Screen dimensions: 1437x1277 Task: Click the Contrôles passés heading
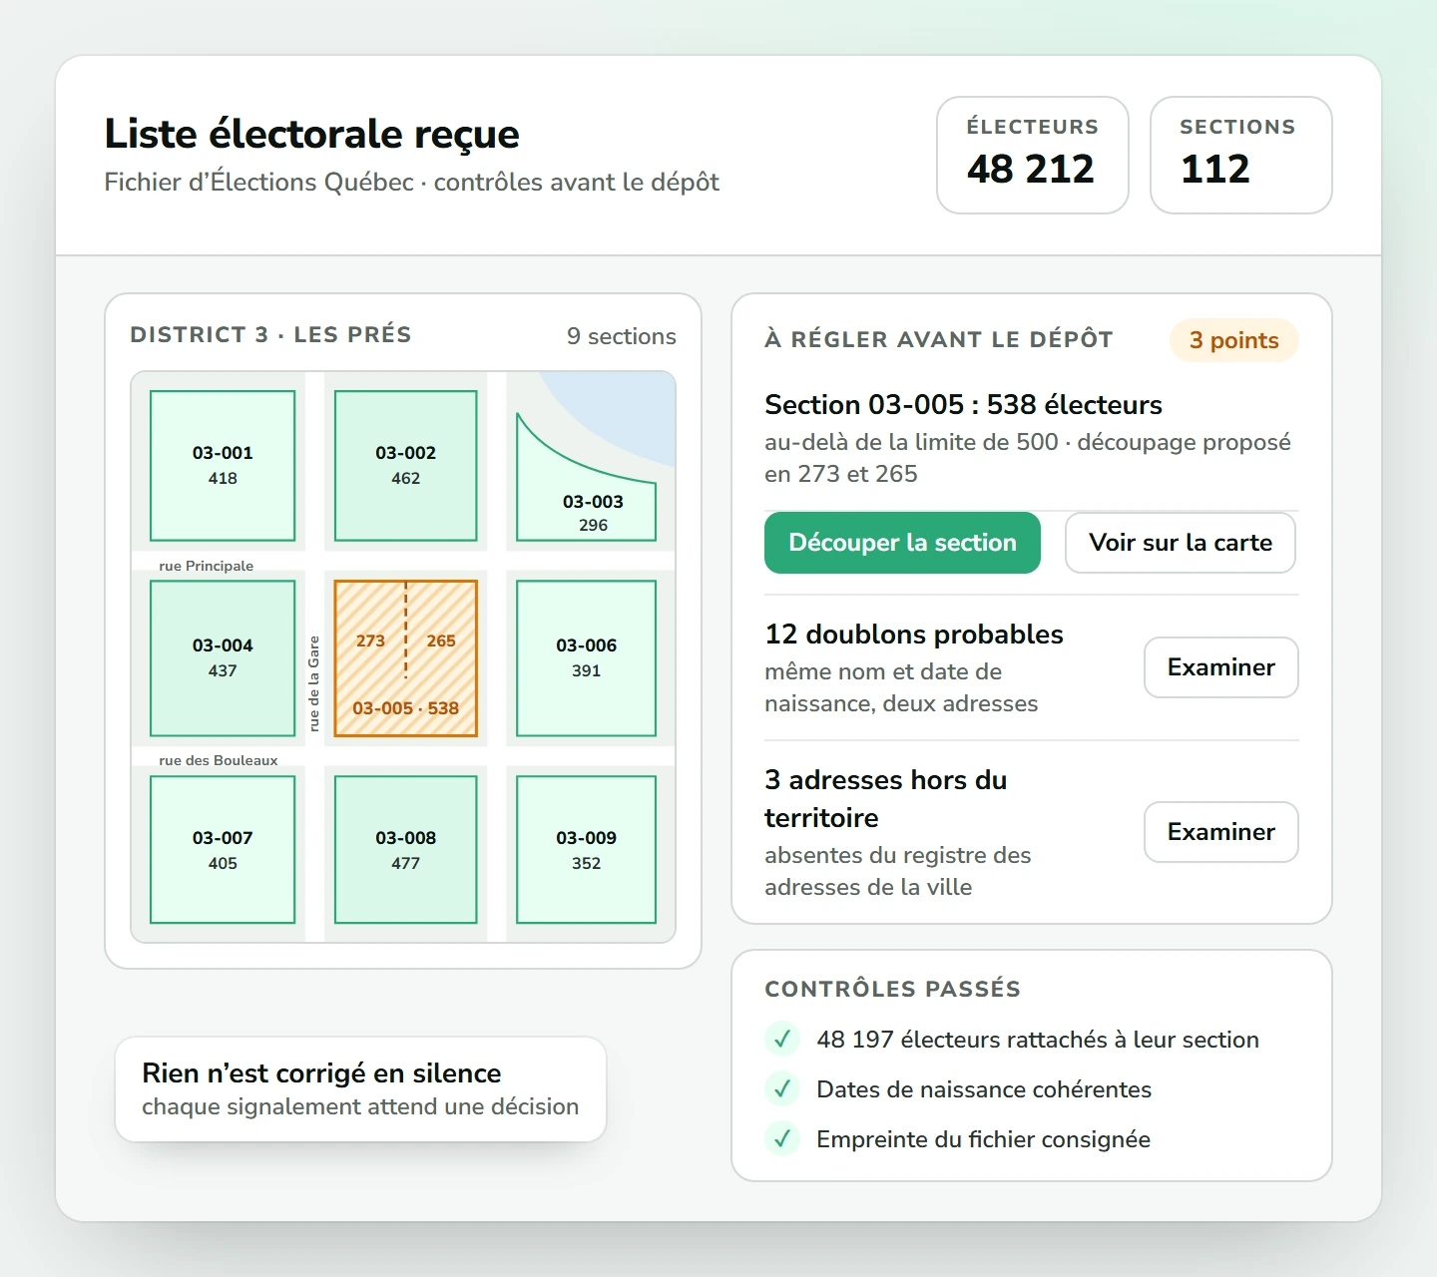[x=892, y=989]
